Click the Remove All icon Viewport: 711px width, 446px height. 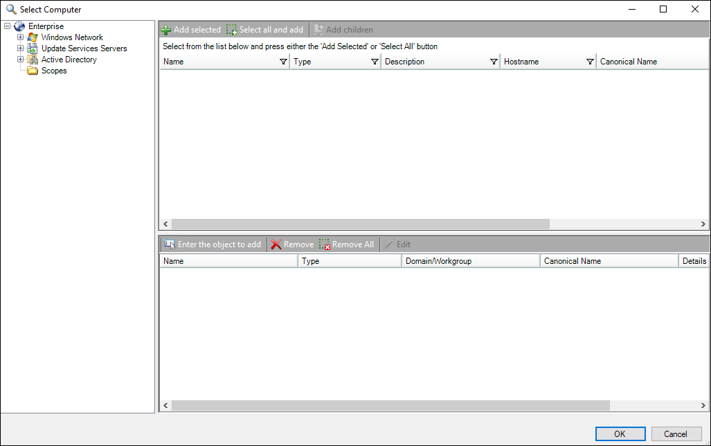323,244
